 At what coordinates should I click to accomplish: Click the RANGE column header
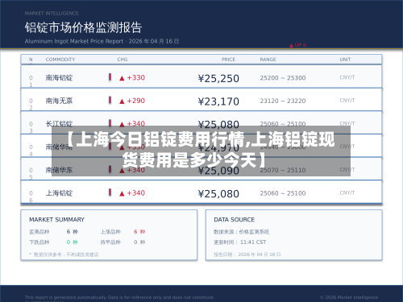click(x=268, y=60)
